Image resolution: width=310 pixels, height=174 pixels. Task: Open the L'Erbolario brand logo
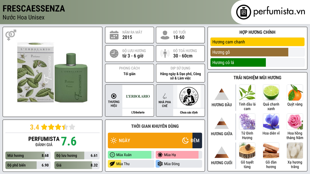[x=138, y=96]
